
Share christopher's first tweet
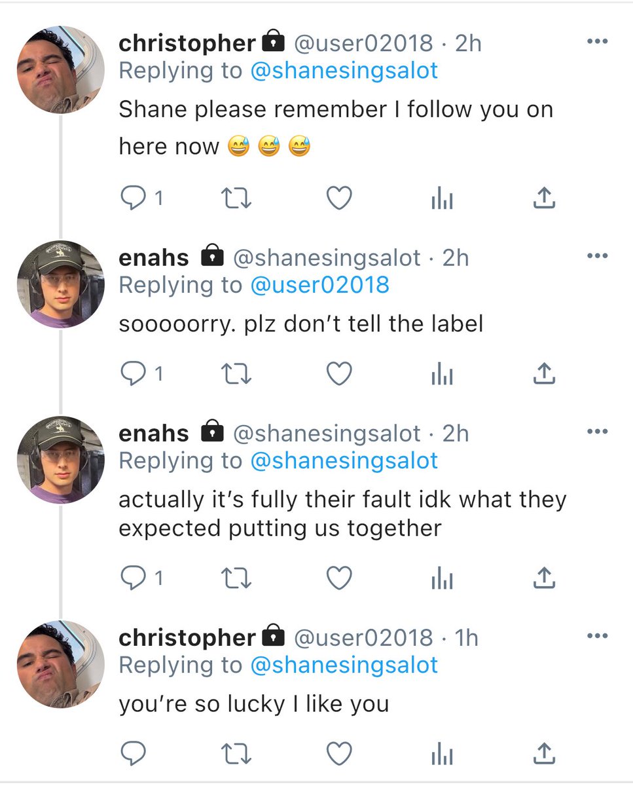pos(544,198)
